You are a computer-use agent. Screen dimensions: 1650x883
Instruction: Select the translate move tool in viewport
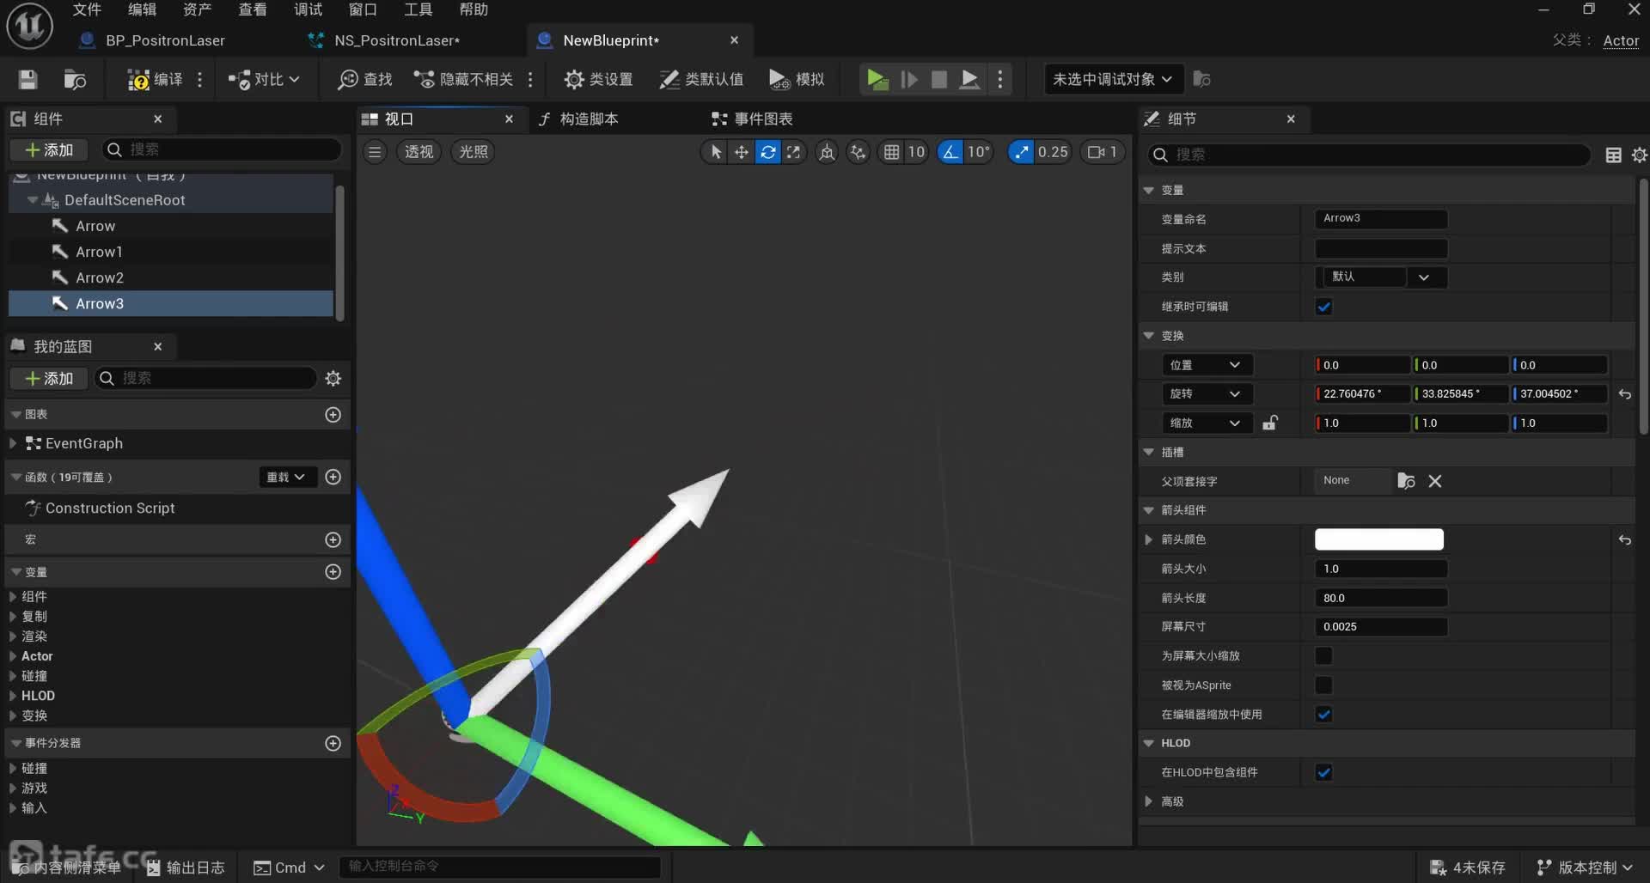point(741,152)
